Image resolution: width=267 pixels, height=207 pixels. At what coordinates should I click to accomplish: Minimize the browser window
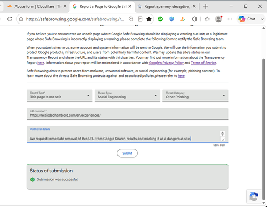[231, 6]
